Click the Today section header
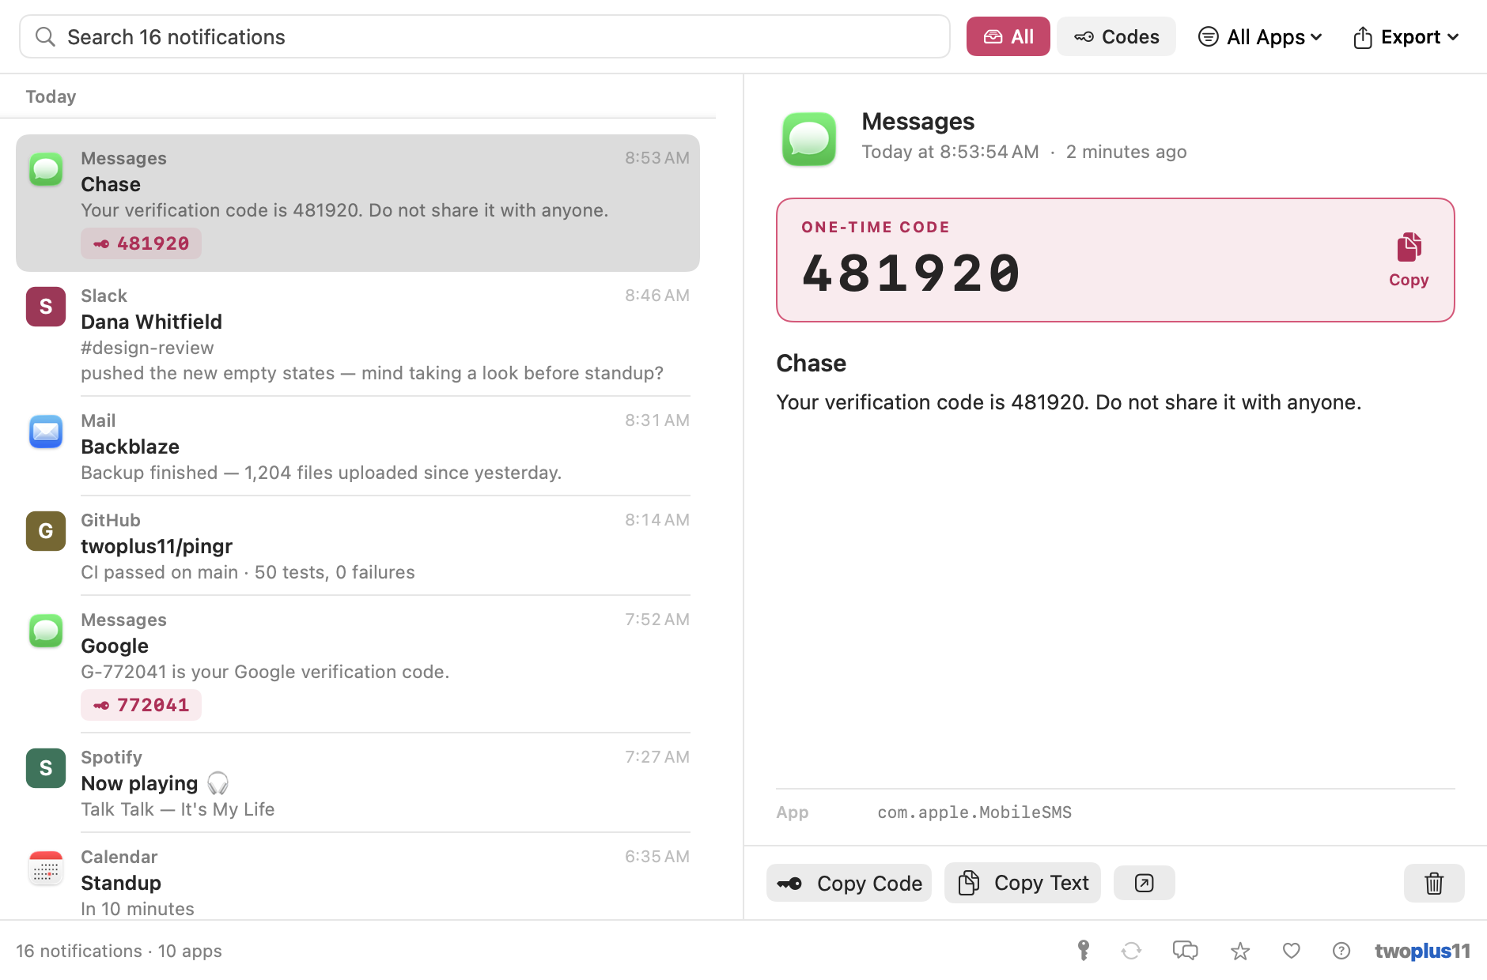Screen dimensions: 1487x980 pyautogui.click(x=51, y=96)
